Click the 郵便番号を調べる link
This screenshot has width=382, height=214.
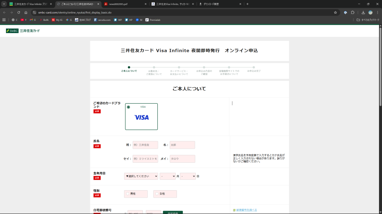[246, 210]
